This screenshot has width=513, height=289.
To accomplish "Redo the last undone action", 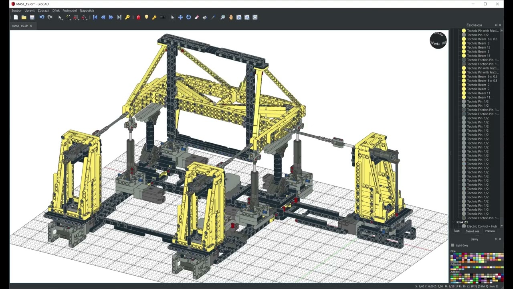I will point(50,17).
